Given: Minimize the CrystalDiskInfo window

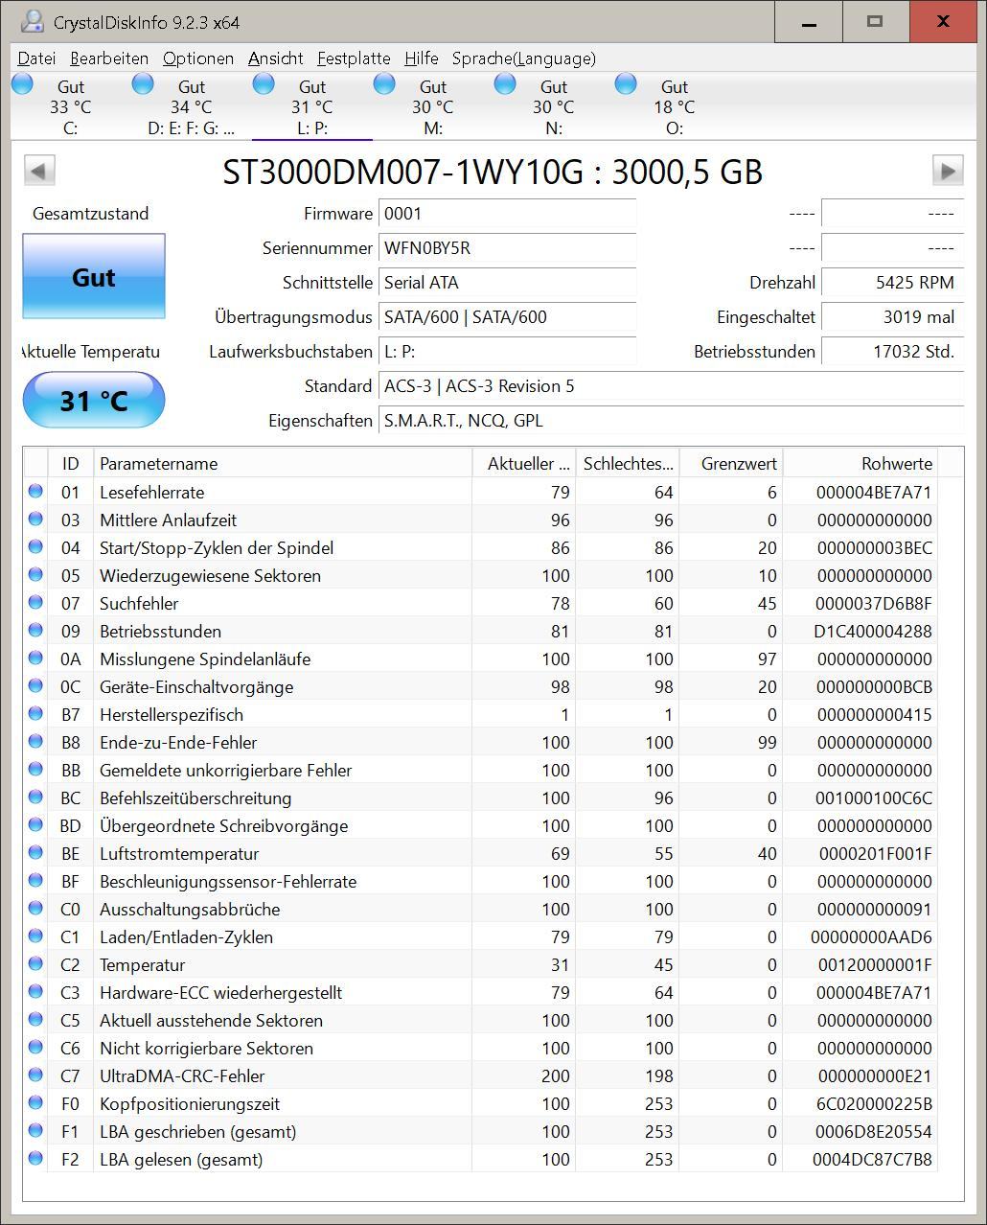Looking at the screenshot, I should [x=809, y=21].
